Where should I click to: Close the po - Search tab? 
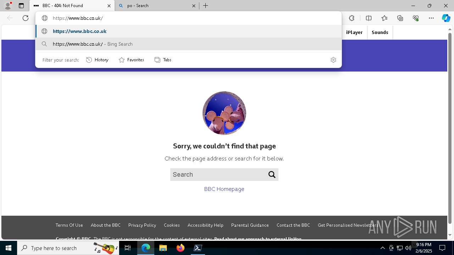click(x=194, y=6)
